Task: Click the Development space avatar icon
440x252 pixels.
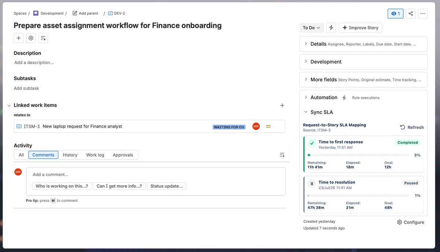Action: point(36,13)
